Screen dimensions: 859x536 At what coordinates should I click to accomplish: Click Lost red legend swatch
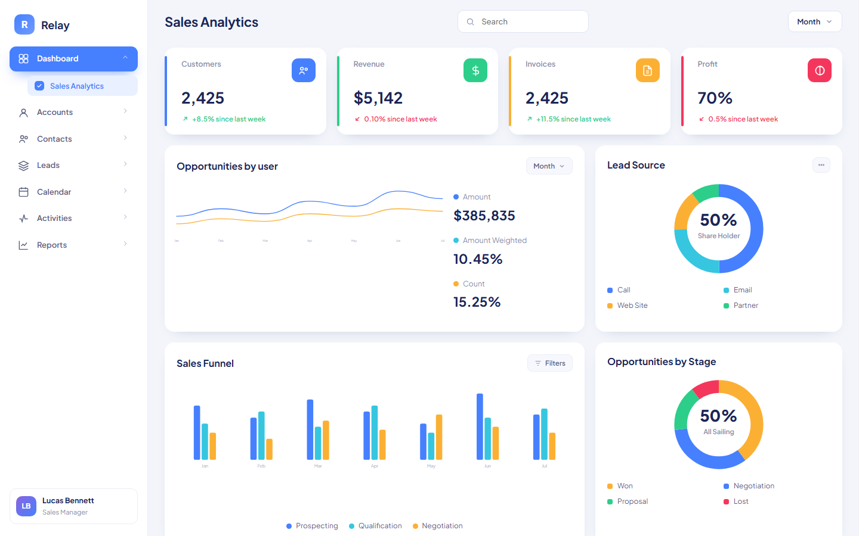[727, 501]
